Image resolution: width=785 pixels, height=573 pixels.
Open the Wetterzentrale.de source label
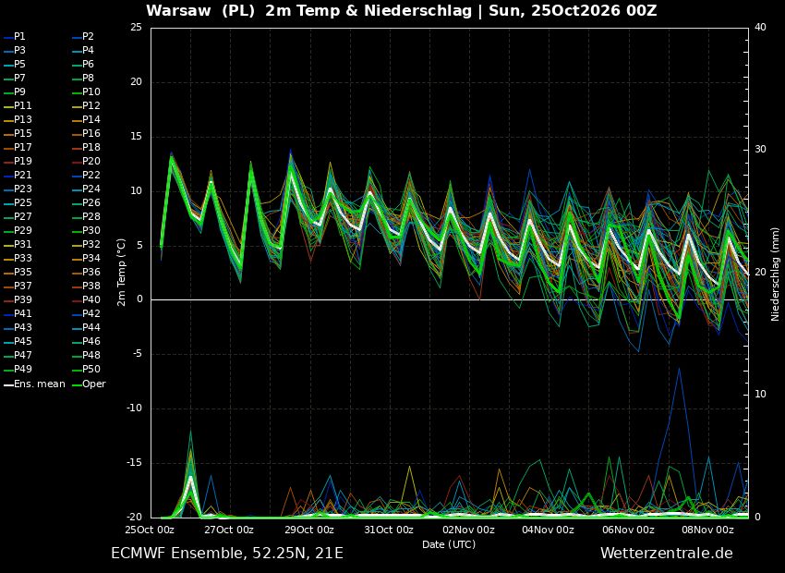point(667,554)
